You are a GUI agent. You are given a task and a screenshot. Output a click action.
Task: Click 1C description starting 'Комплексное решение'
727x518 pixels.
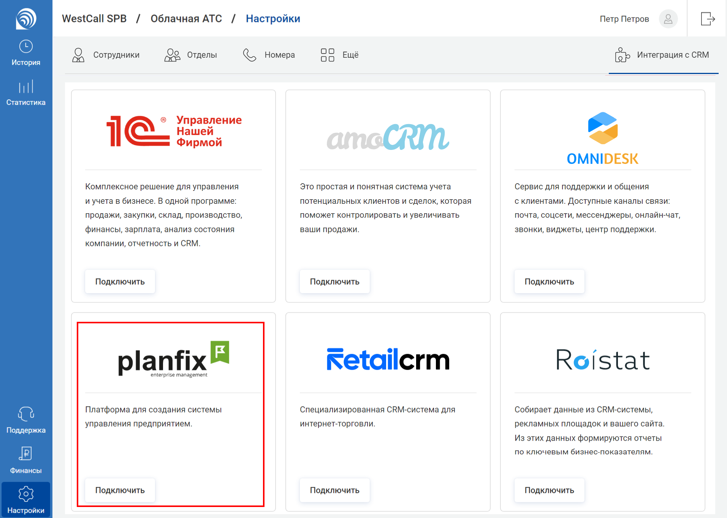coord(164,215)
